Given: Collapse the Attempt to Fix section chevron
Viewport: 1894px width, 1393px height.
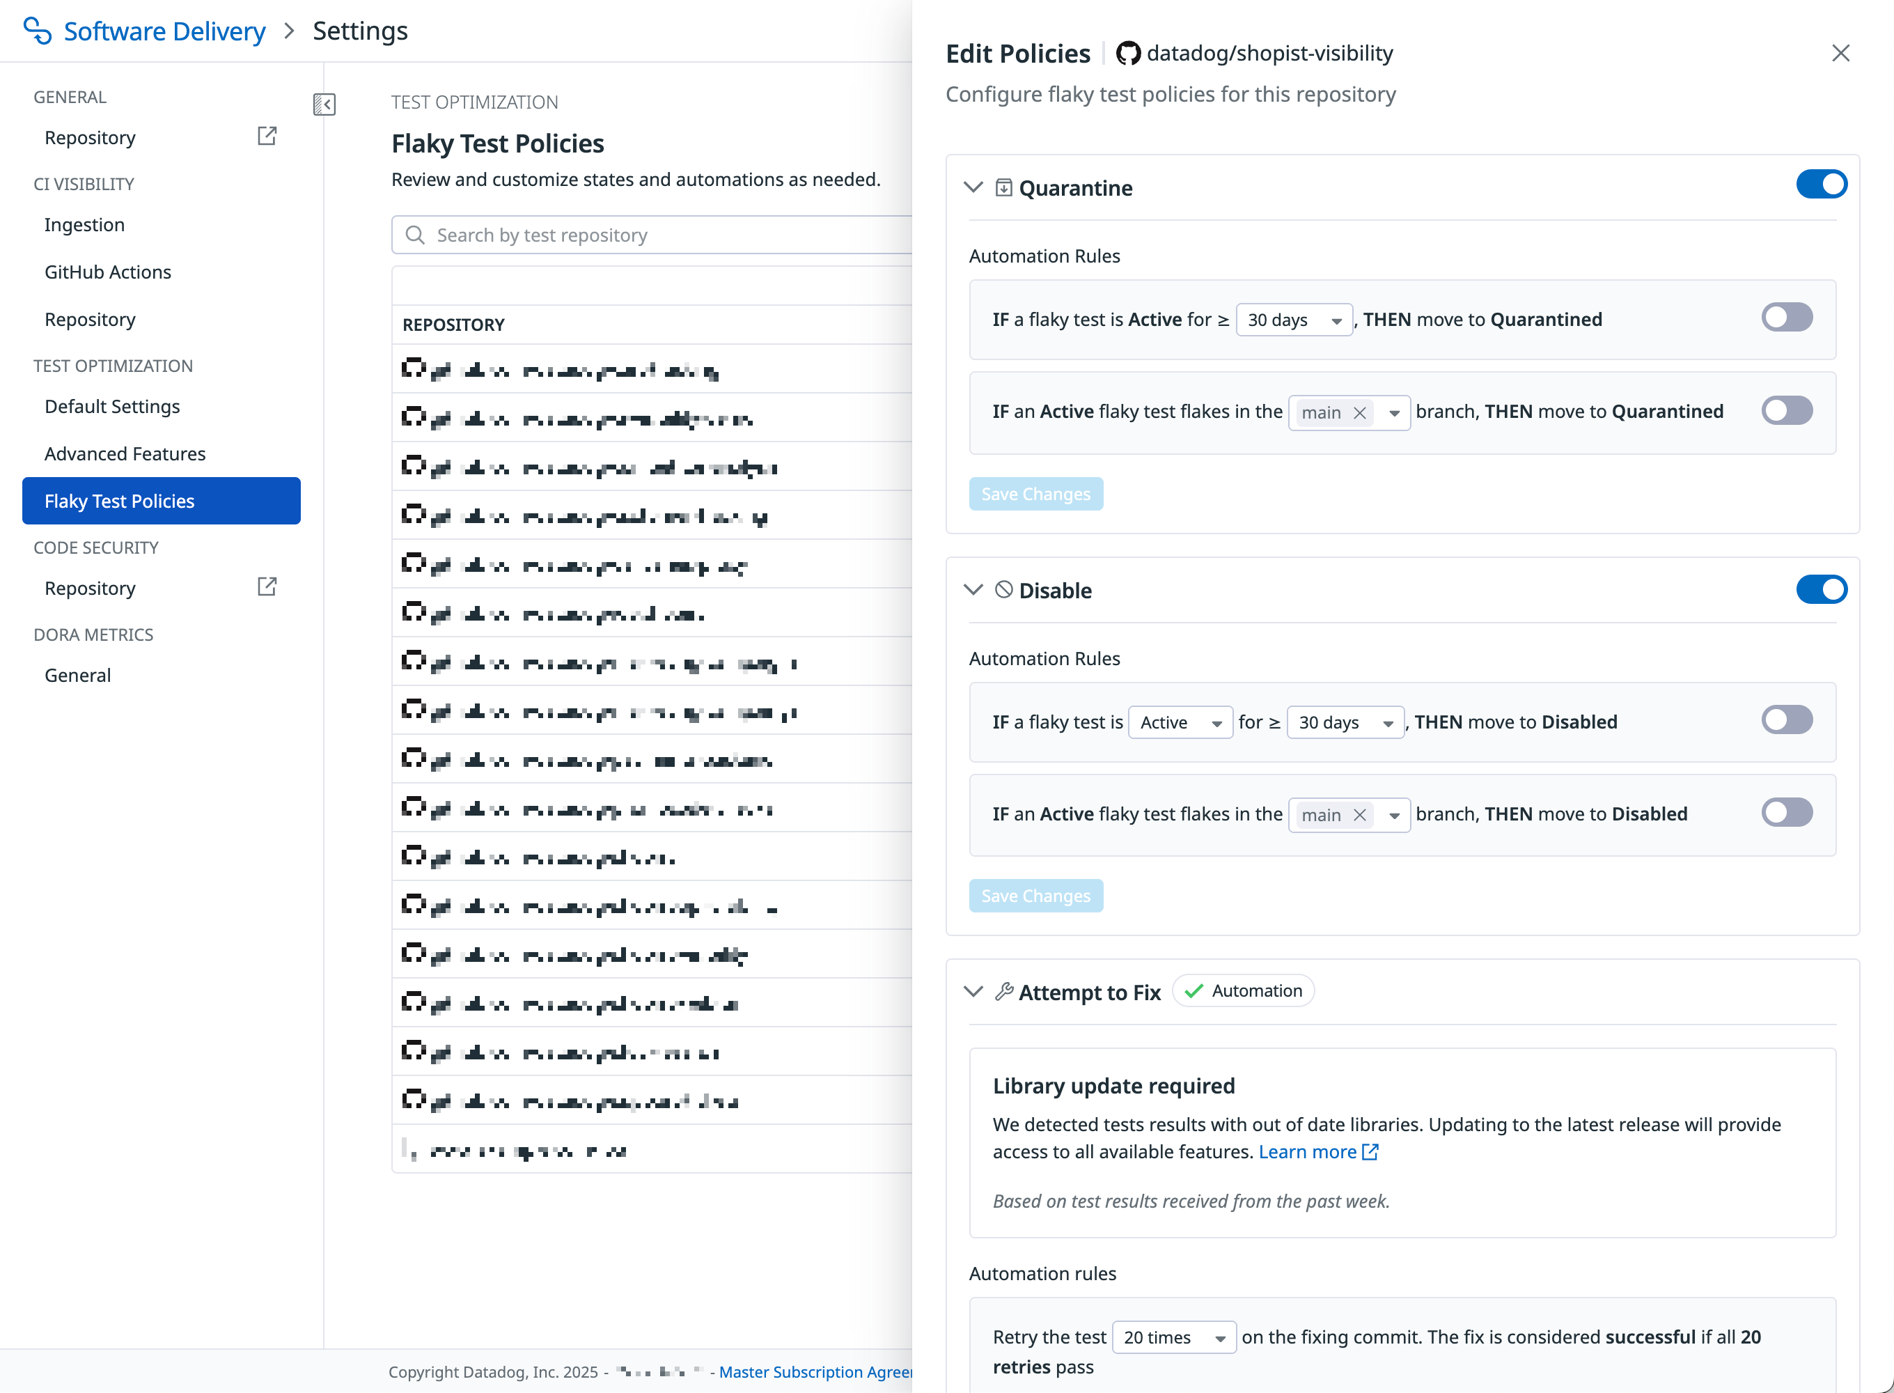Looking at the screenshot, I should coord(973,992).
